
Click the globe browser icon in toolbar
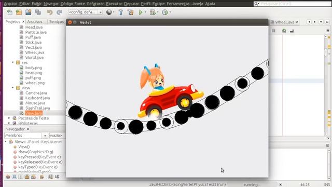[109, 12]
